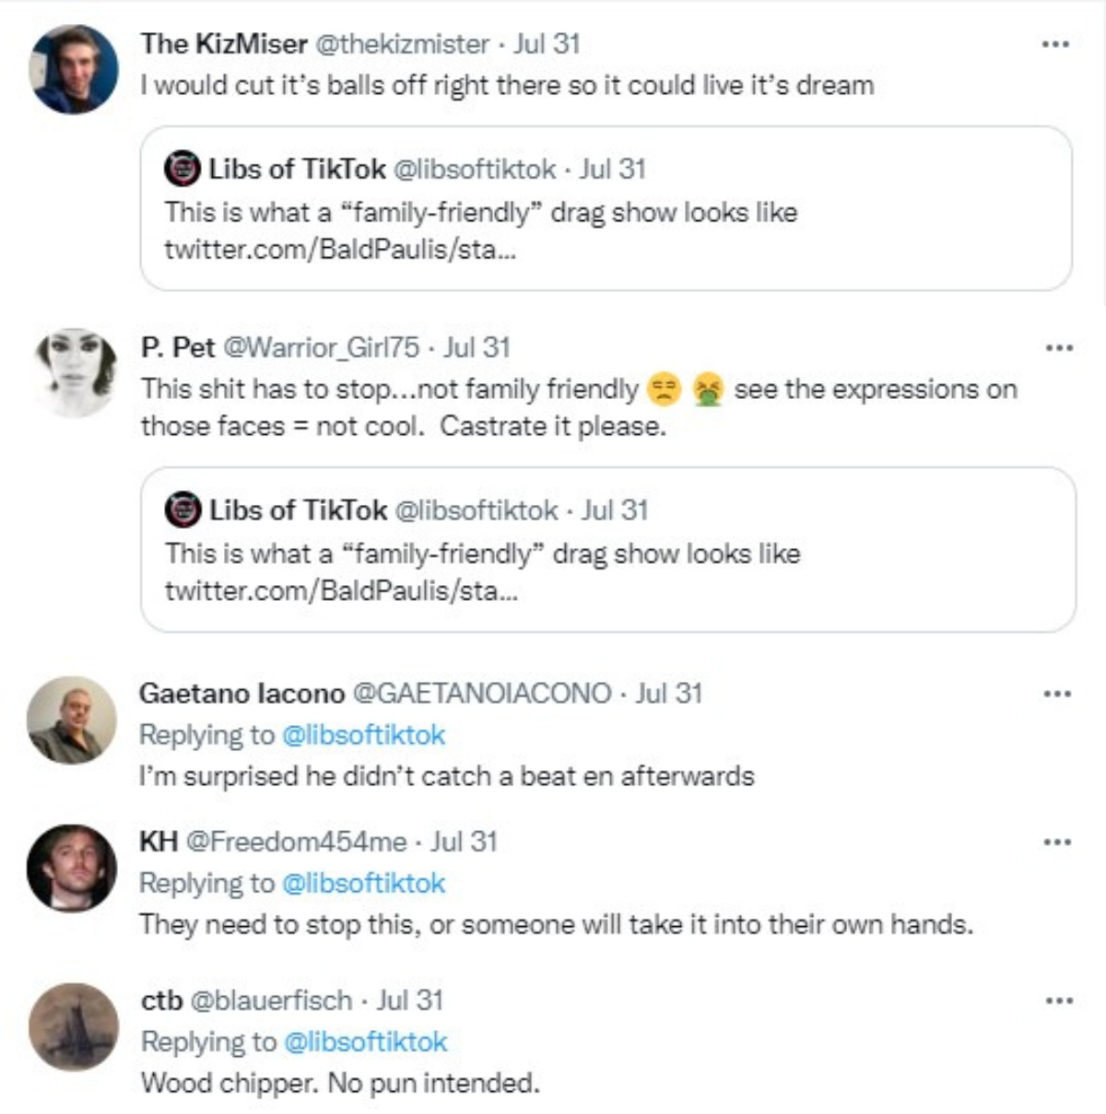
Task: Open KH profile avatar
Action: (x=72, y=868)
